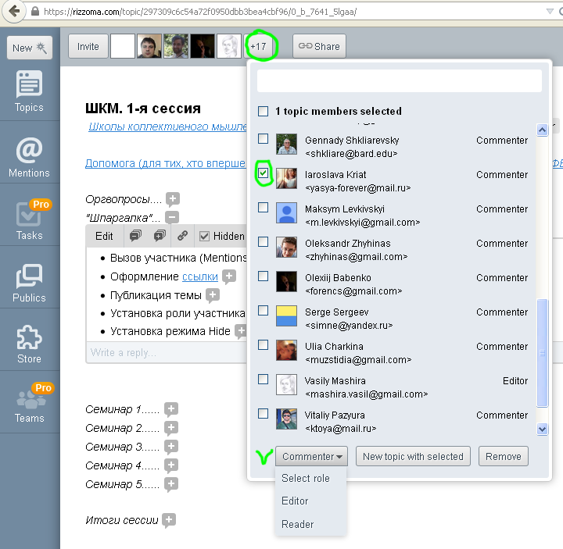Check the Vasily Mashira checkbox

(x=264, y=380)
